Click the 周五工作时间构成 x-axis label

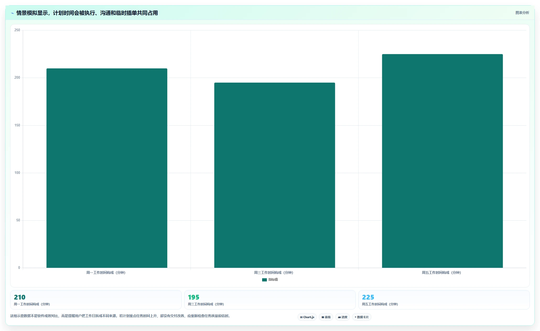pyautogui.click(x=441, y=273)
